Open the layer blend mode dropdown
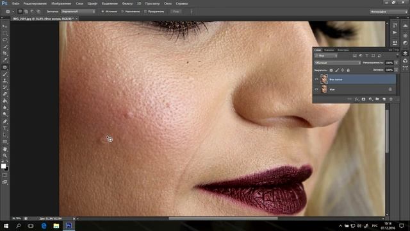Viewport: 410px width, 231px height. click(x=338, y=63)
